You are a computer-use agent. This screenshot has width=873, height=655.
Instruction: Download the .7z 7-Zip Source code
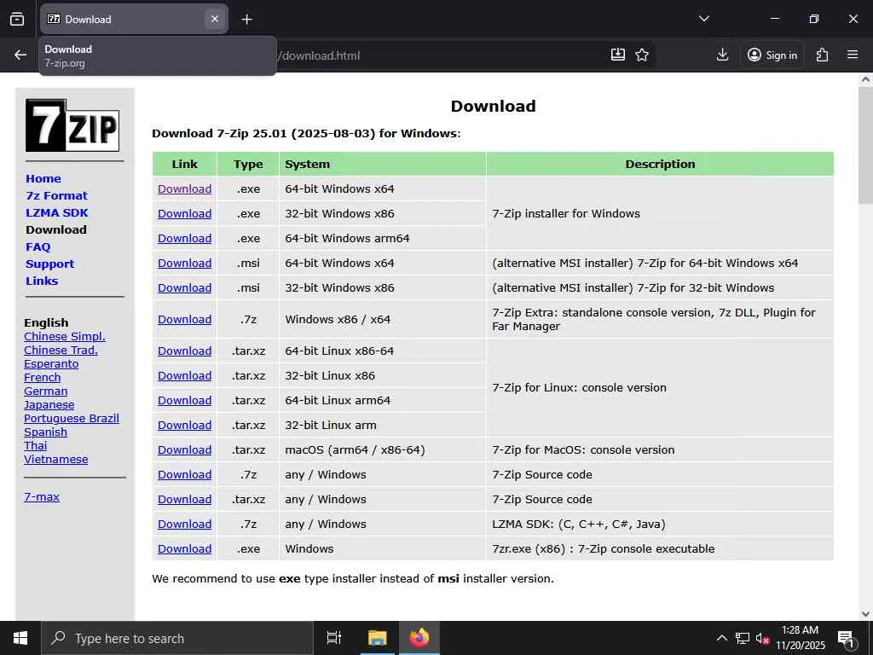[x=184, y=474]
